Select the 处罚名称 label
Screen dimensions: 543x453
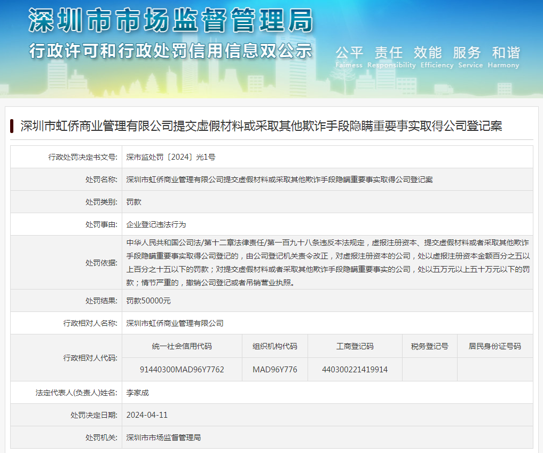click(101, 179)
